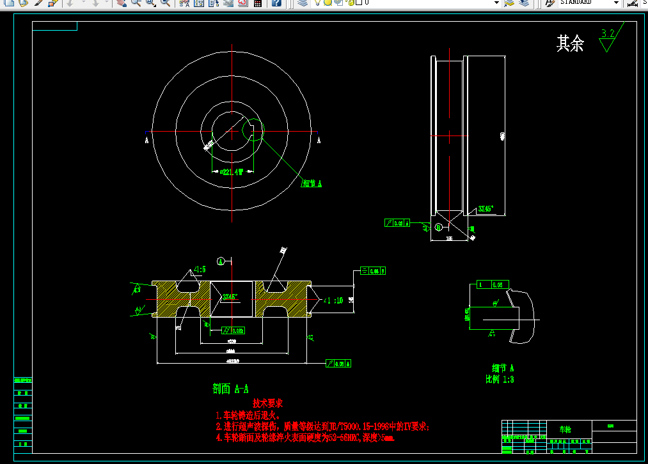The image size is (648, 464).
Task: Expand the layer list dropdown arrow
Action: click(497, 3)
